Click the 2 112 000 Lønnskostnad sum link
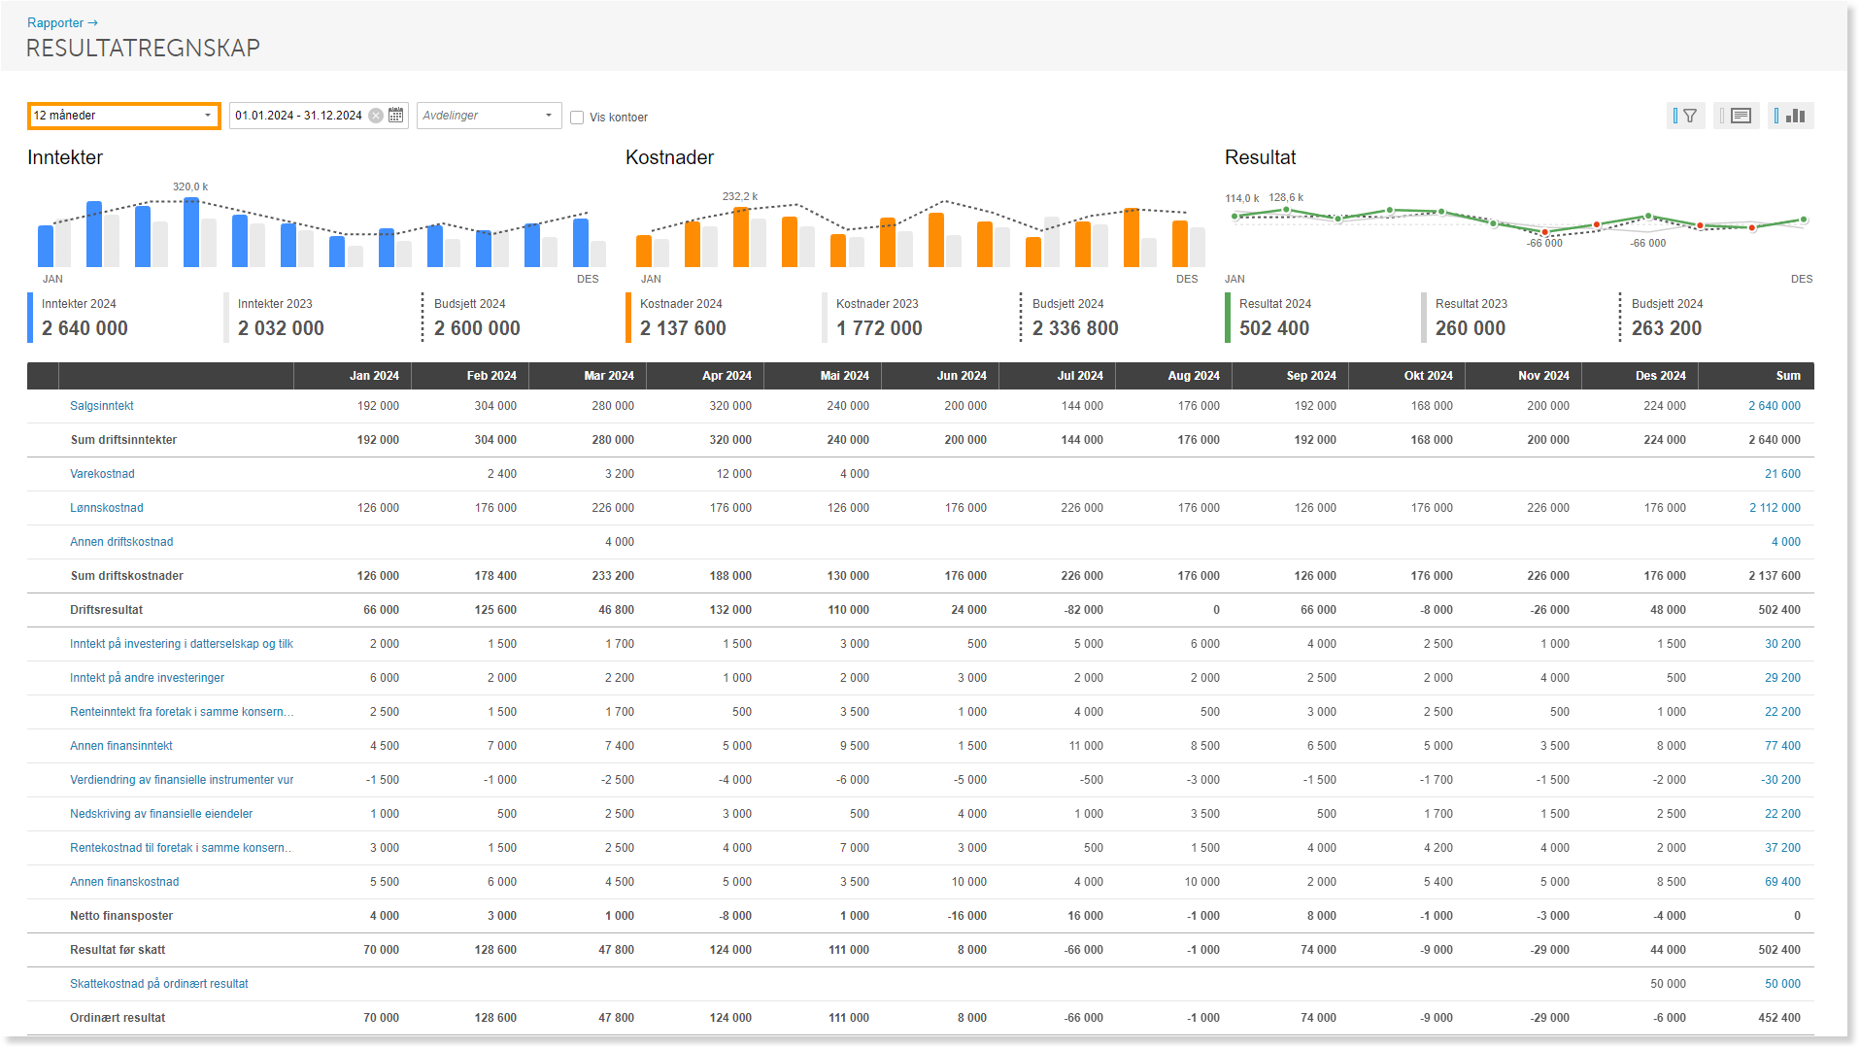This screenshot has width=1860, height=1049. click(x=1775, y=508)
